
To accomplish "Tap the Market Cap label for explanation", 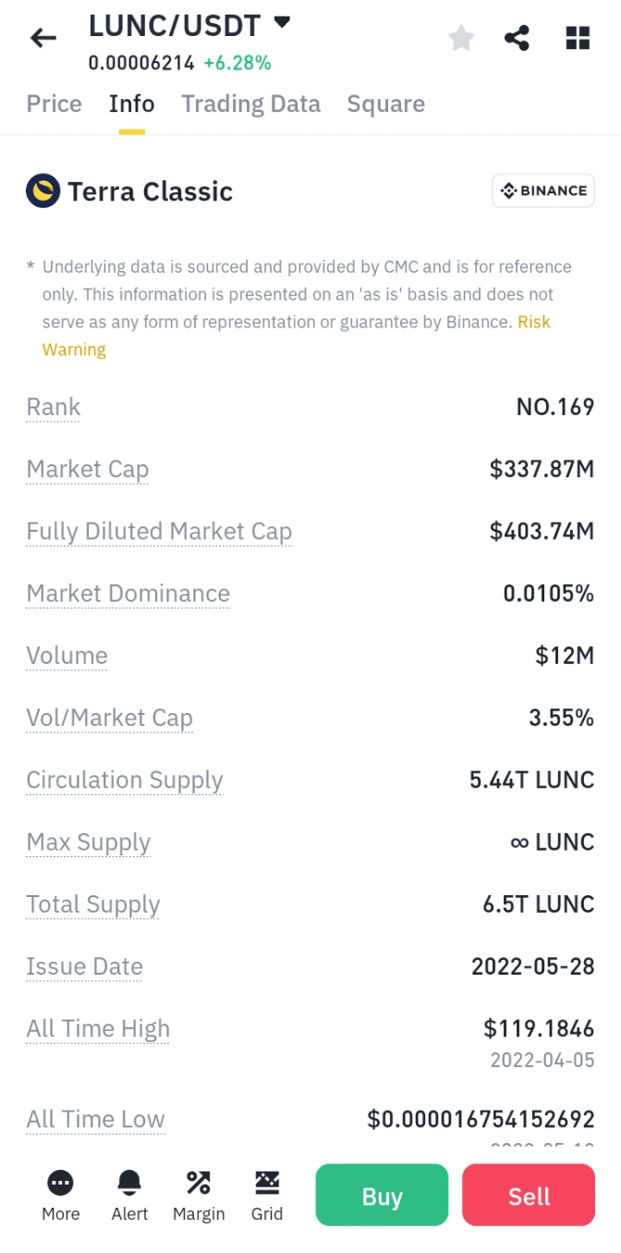I will tap(88, 469).
